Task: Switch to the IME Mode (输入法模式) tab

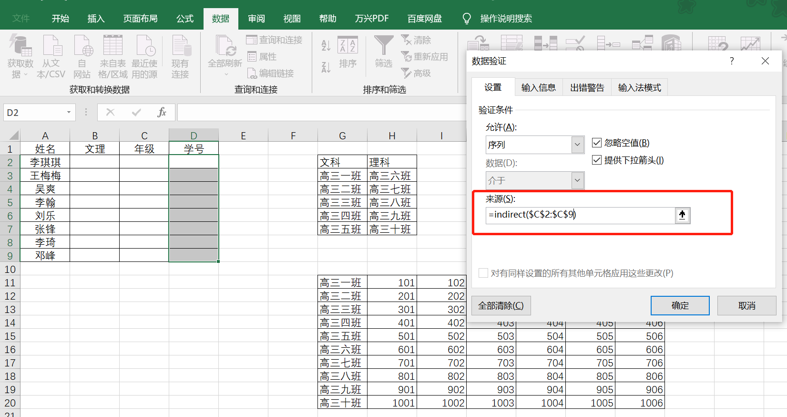Action: tap(640, 88)
